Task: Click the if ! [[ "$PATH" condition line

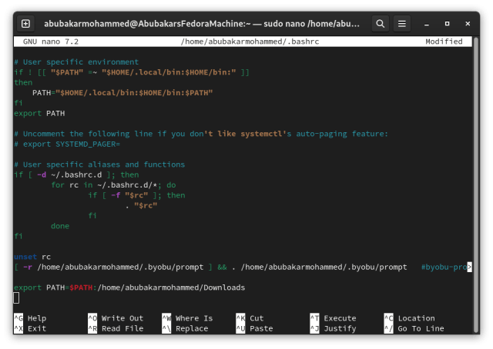Action: (132, 72)
